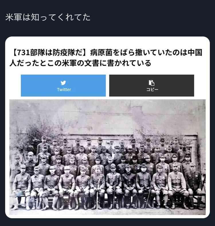Screen dimensions: 215x226
Task: Click the phrase 病原菌をばら撒いていた in headline
Action: coord(128,52)
